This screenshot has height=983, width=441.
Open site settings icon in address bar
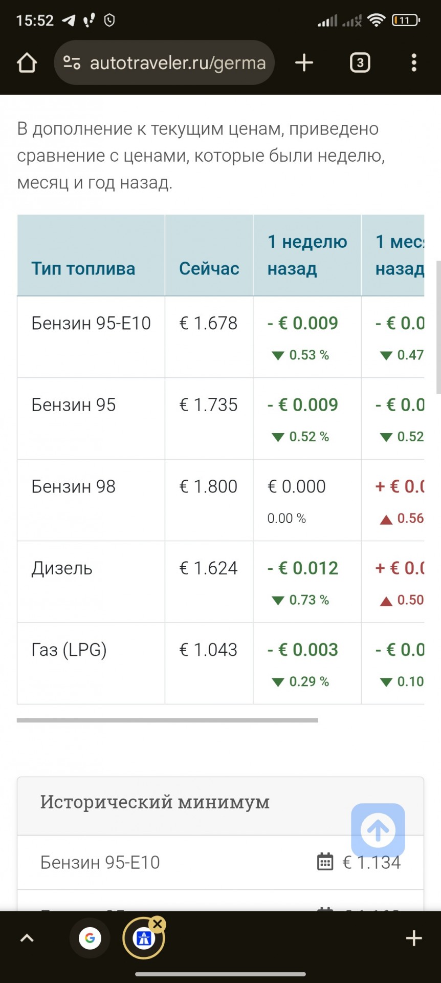pos(72,63)
